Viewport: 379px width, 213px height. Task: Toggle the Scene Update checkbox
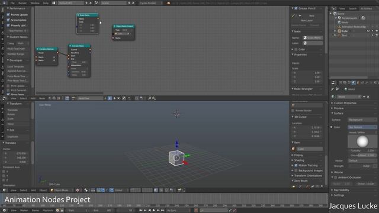[x=8, y=20]
